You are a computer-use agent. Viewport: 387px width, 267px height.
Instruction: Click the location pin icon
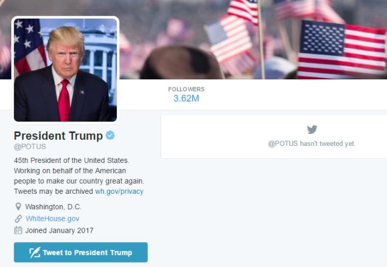pos(18,207)
